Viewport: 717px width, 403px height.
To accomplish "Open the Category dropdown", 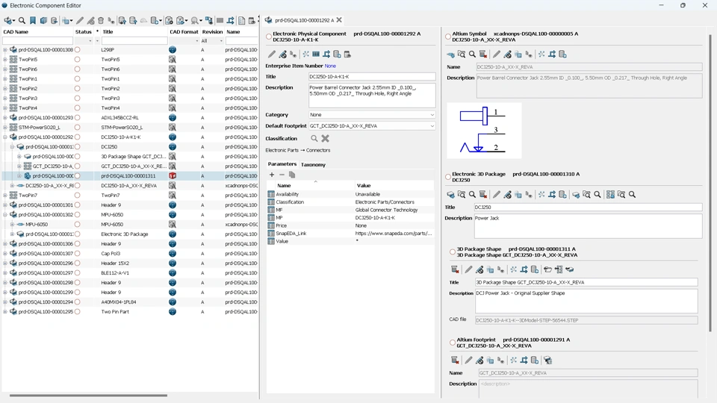I will pos(372,115).
